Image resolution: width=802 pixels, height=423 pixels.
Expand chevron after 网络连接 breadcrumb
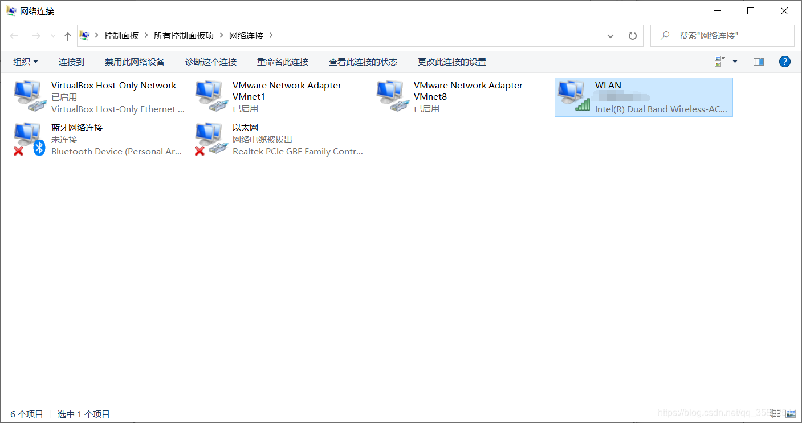coord(271,35)
